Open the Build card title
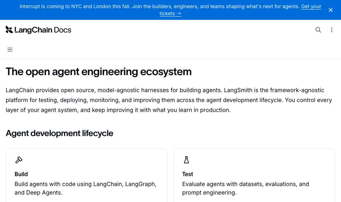This screenshot has height=202, width=341. click(21, 174)
